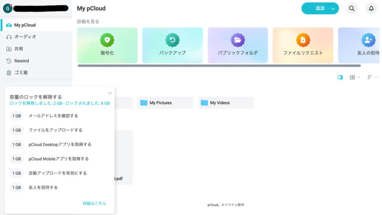Click the pCloud。メイドイン欧州 footer text

coord(226,205)
